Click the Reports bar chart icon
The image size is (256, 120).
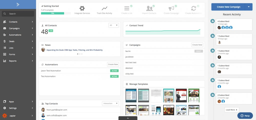coord(5,61)
